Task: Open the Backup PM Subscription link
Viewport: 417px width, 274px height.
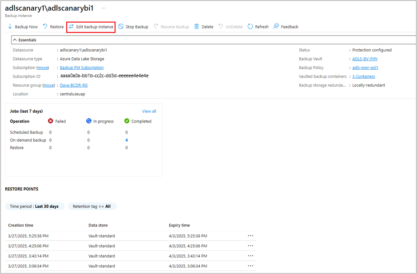Action: tap(82, 68)
